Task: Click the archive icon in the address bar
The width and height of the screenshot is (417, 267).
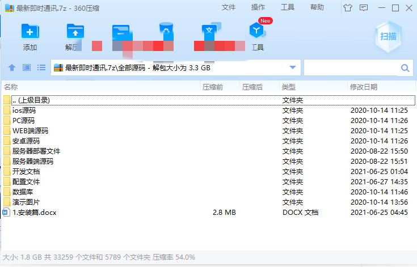Action: point(58,68)
